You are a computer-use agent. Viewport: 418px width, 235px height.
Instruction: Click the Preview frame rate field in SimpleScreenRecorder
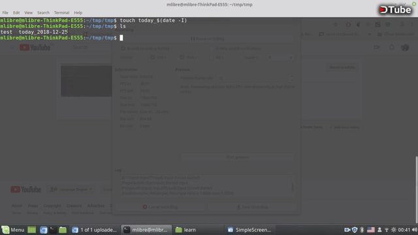click(253, 78)
